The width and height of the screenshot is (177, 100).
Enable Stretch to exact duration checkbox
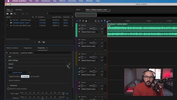8,89
